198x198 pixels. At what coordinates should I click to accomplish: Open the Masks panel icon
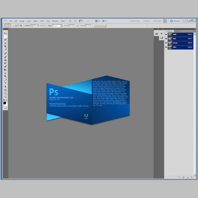pyautogui.click(x=161, y=38)
